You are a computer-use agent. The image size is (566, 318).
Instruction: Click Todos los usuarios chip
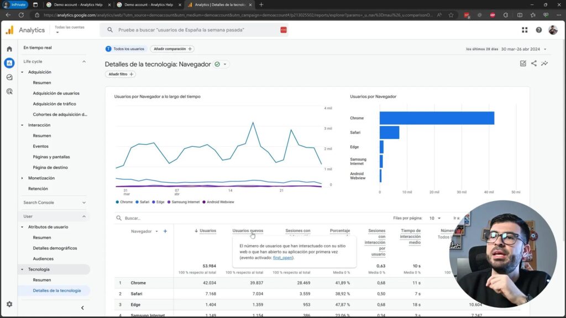click(125, 49)
